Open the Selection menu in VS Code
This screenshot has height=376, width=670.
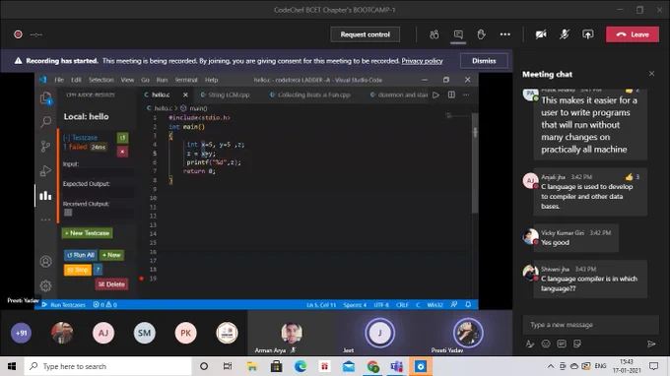click(x=101, y=80)
